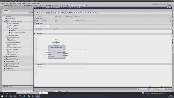Click the TIA Portal taskbar icon
The height and width of the screenshot is (98, 174).
(38, 96)
